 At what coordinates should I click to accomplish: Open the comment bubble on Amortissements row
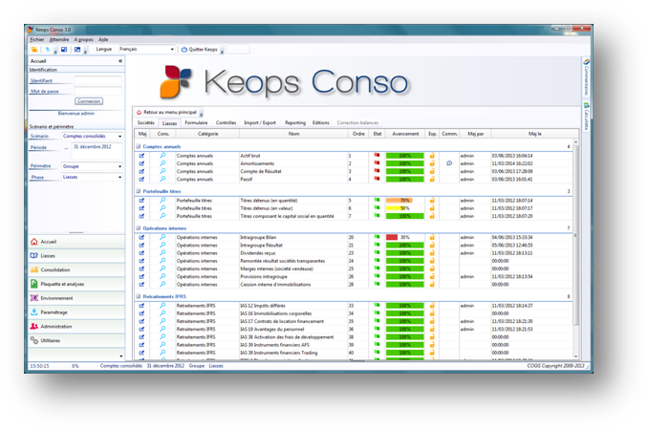click(x=449, y=163)
